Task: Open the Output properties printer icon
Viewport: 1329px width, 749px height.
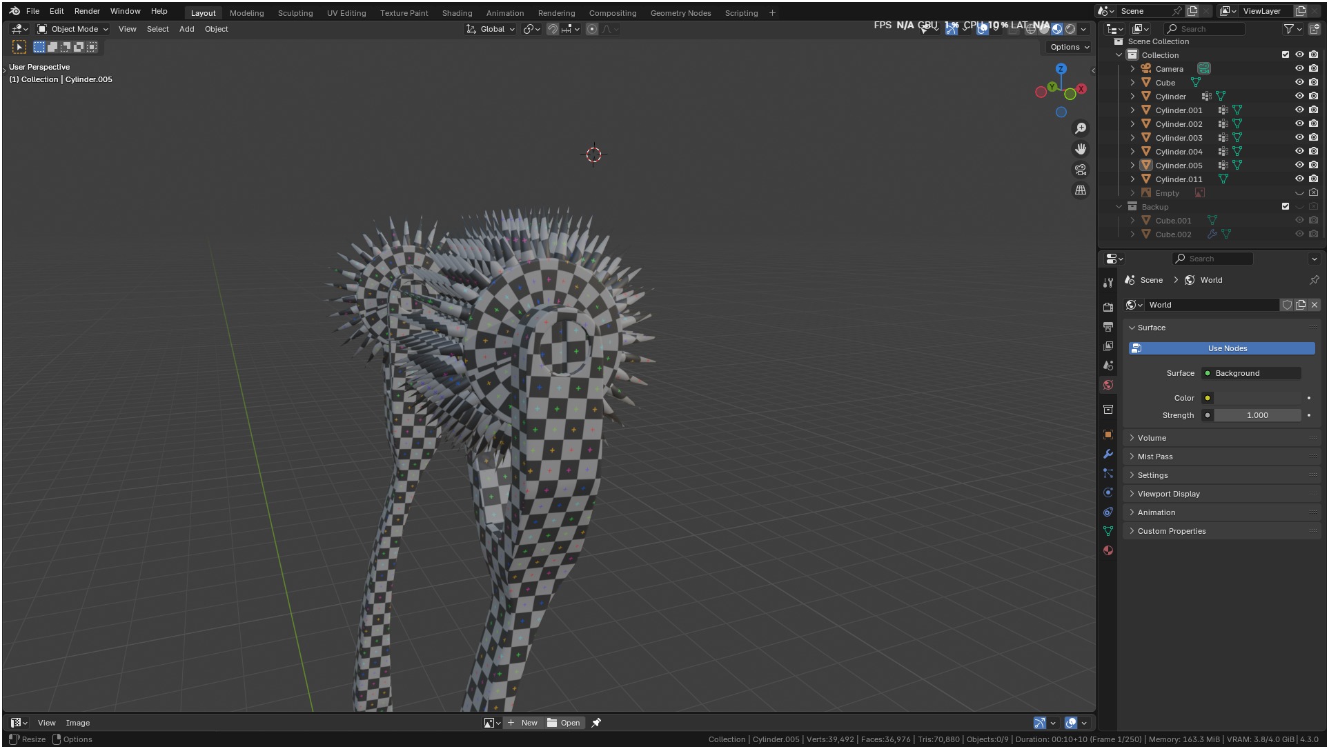Action: (x=1108, y=326)
